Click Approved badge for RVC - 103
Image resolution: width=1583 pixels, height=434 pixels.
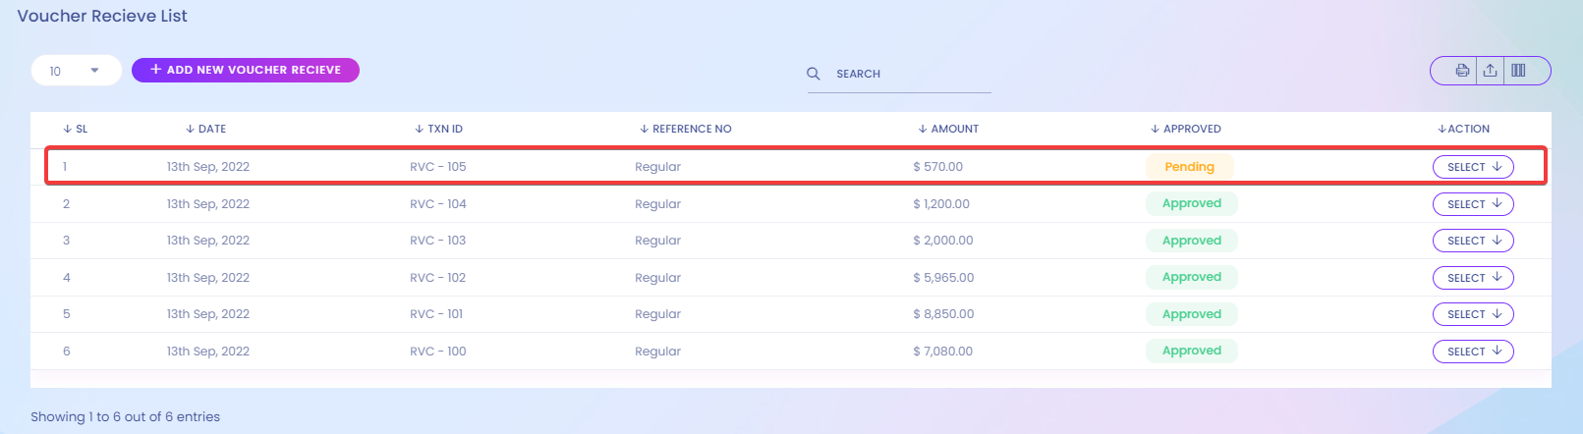tap(1191, 241)
